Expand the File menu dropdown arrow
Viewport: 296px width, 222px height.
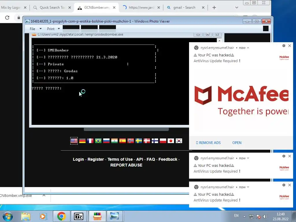tap(40, 29)
